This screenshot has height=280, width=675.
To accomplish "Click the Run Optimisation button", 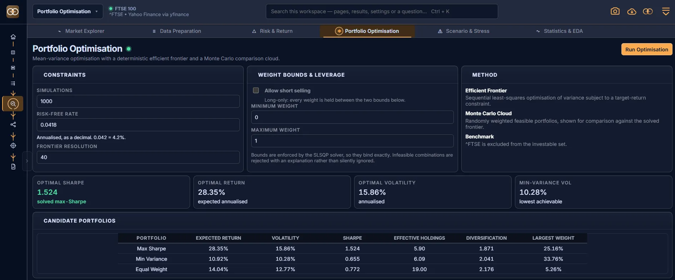I will pyautogui.click(x=647, y=50).
